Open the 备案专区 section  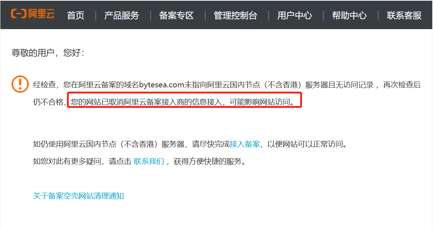pyautogui.click(x=177, y=15)
